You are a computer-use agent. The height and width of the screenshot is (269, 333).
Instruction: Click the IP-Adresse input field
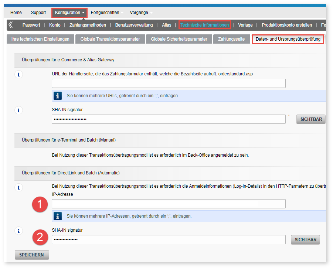click(169, 204)
